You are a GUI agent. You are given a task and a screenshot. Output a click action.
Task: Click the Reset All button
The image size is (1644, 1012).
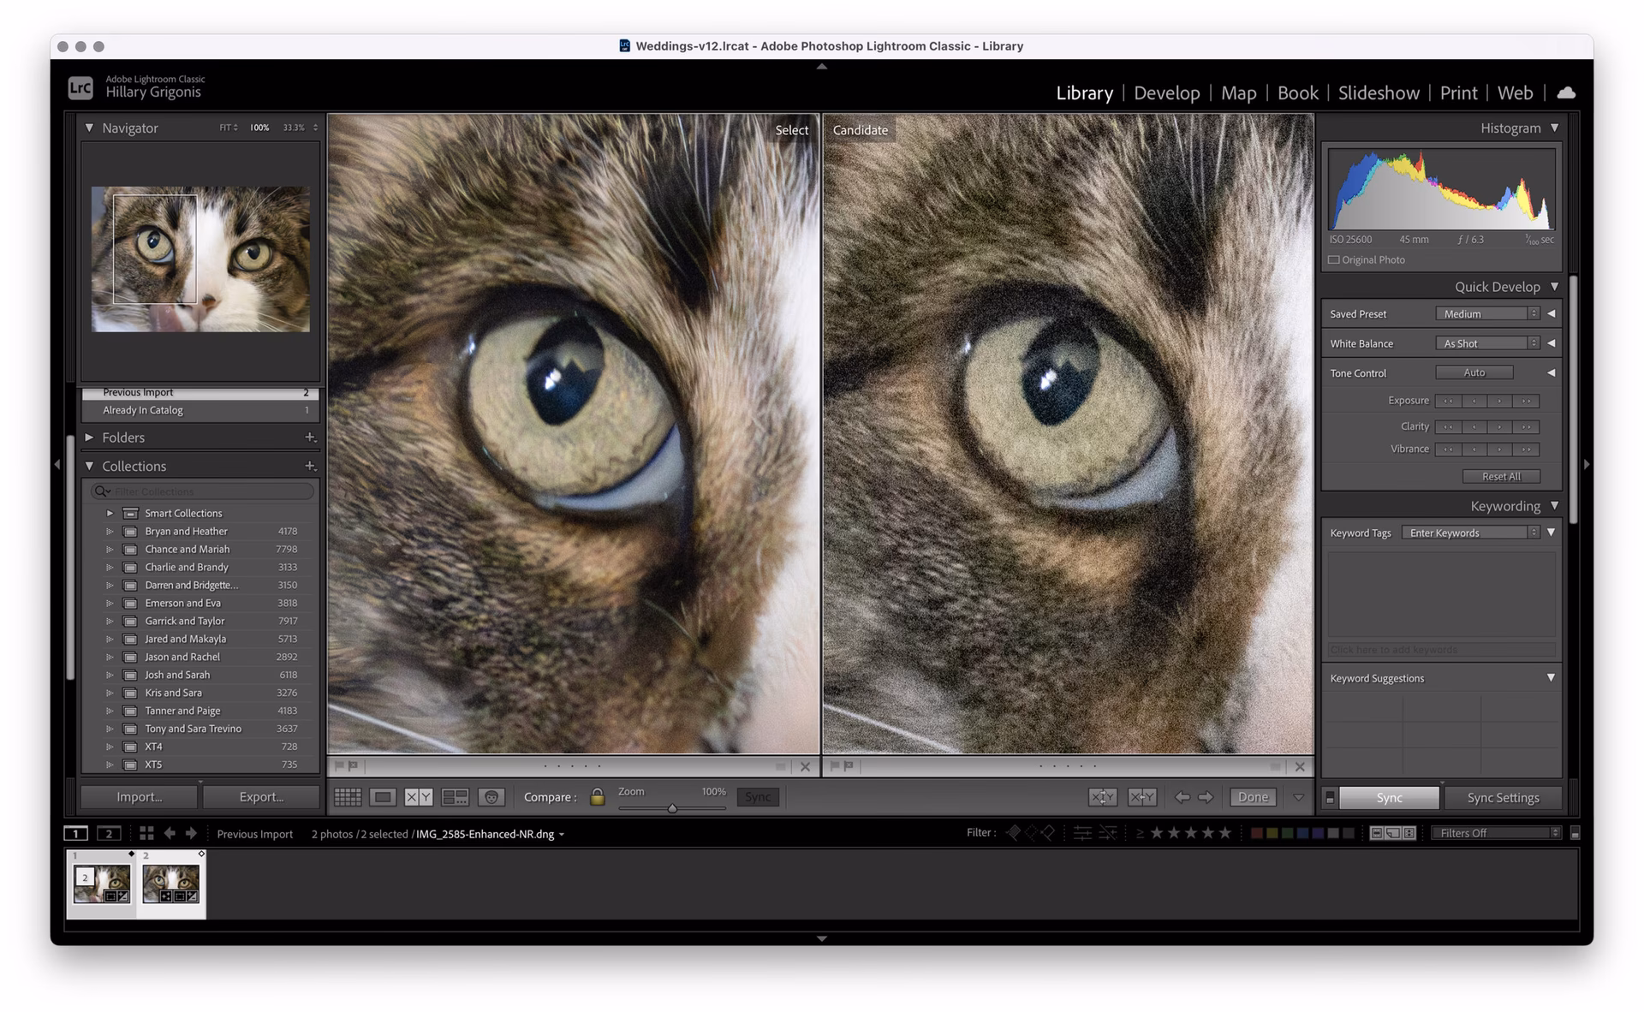(x=1502, y=476)
